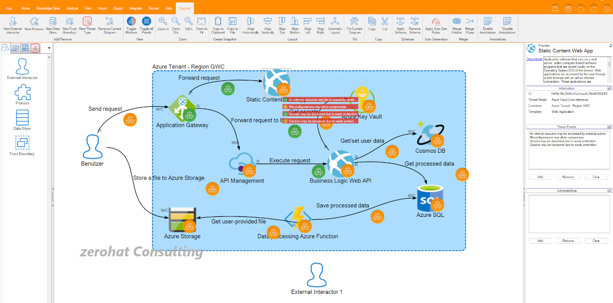This screenshot has height=303, width=613.
Task: Click Fix Current Diagram tool
Action: tap(354, 25)
